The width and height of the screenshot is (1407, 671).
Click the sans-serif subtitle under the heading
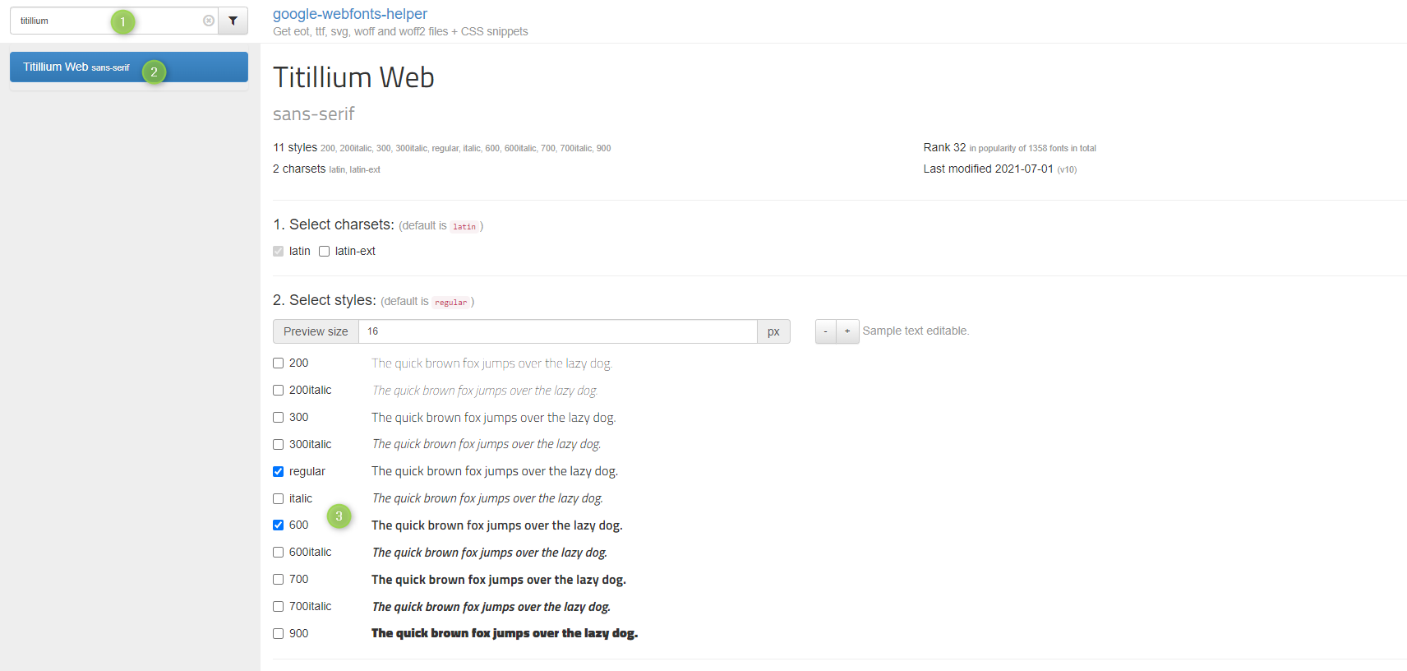tap(314, 114)
